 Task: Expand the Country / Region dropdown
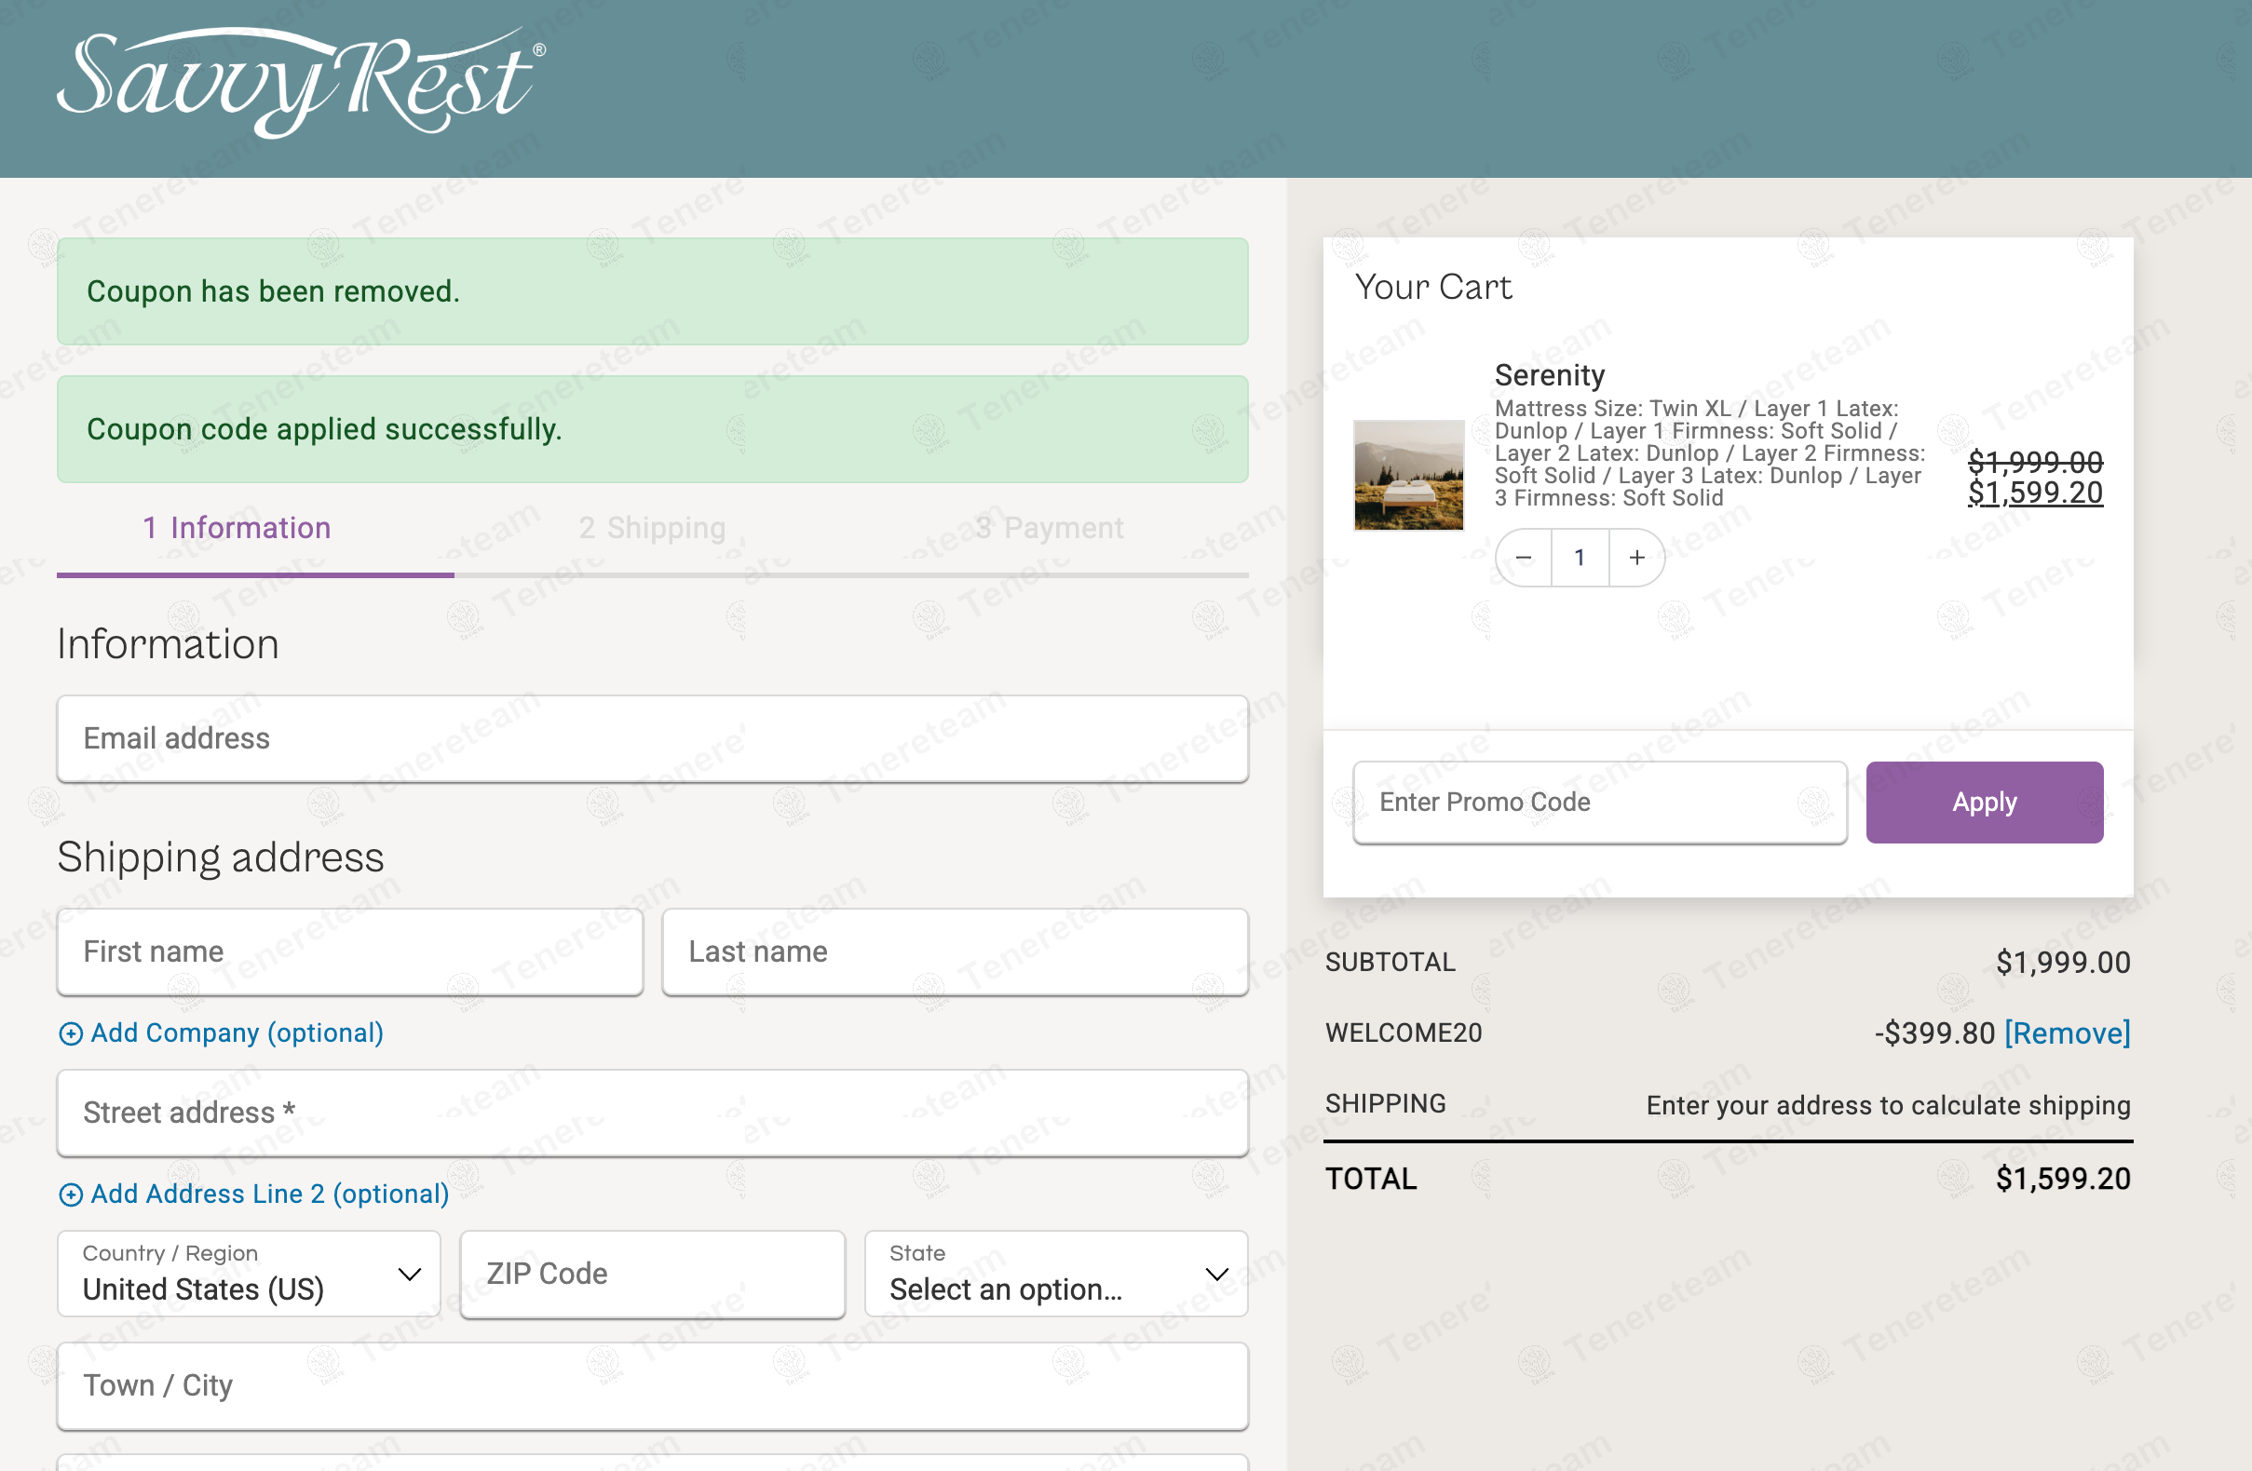[249, 1274]
